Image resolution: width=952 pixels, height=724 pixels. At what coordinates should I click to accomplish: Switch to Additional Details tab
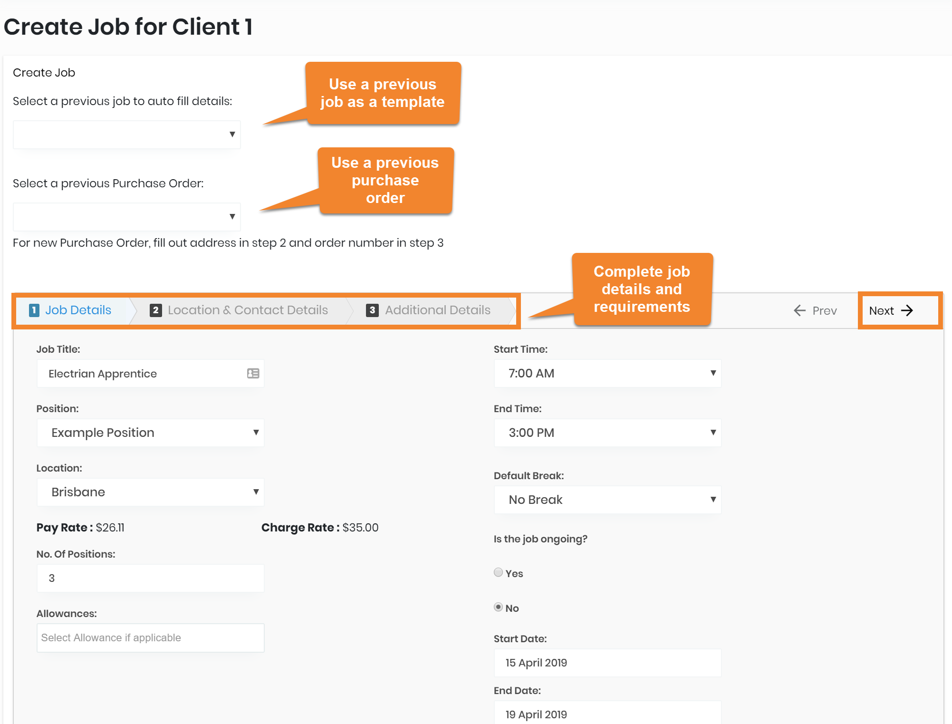click(x=437, y=310)
